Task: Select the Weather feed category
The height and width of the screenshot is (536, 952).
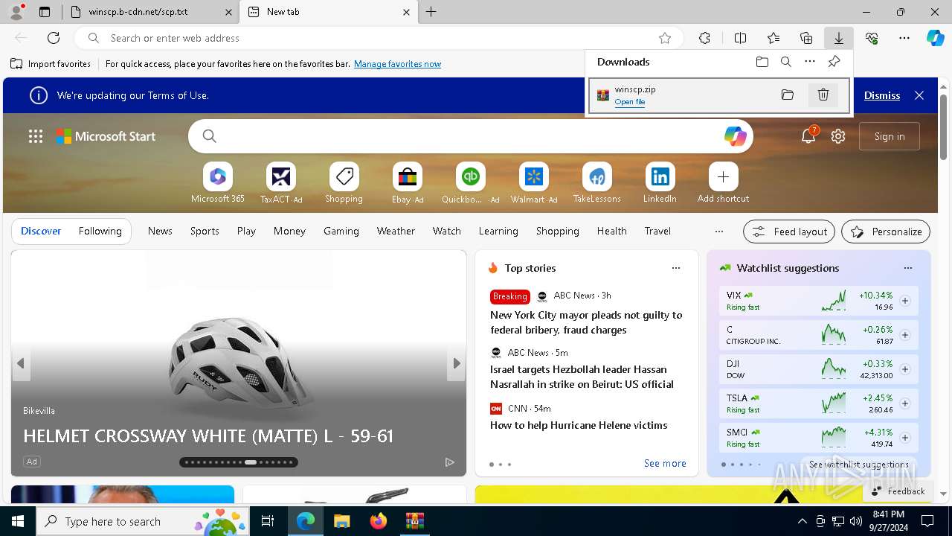Action: [x=396, y=231]
